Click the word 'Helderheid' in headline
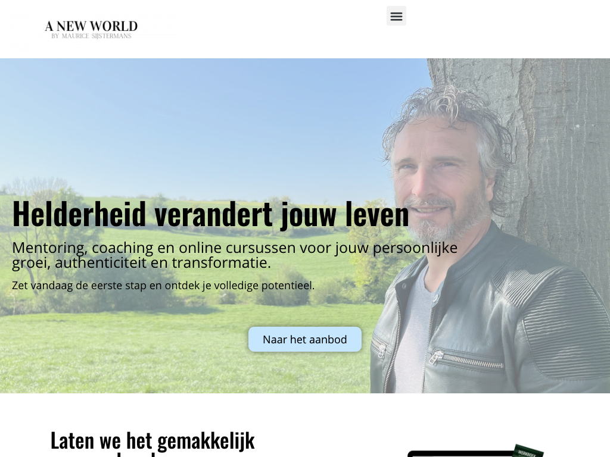The image size is (610, 457). coord(79,214)
